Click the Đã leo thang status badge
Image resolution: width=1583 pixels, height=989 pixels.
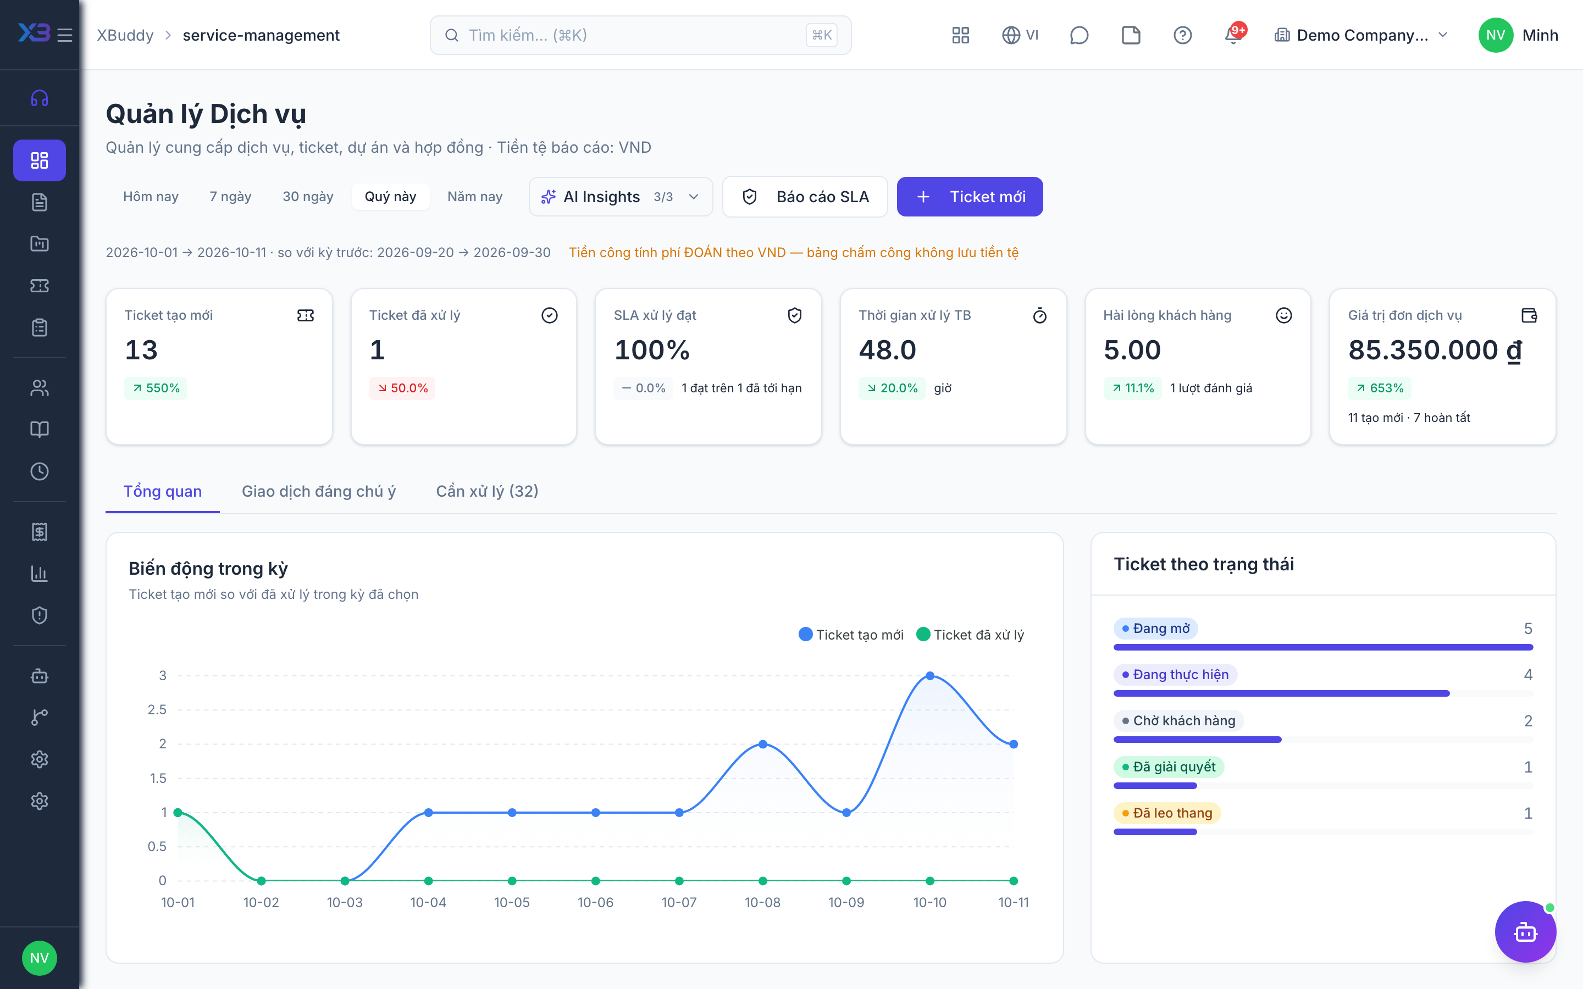[x=1167, y=813]
